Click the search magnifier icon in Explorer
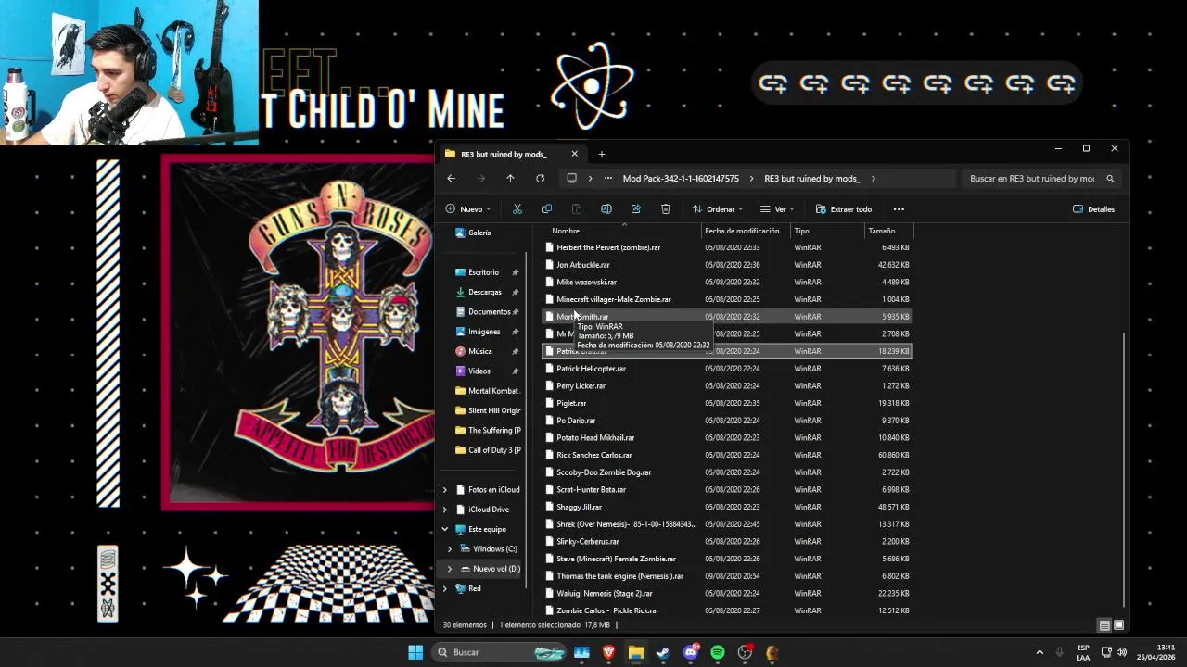 point(1110,179)
